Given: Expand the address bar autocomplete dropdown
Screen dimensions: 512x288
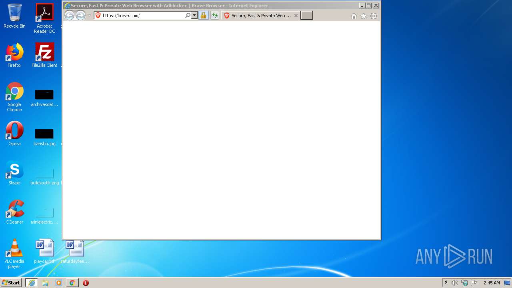Looking at the screenshot, I should click(x=194, y=16).
